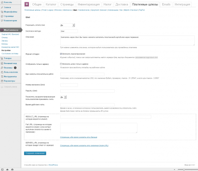This screenshot has height=171, width=198.
Task: Open Отчеты under WooCommerce menu
Action: [x=4, y=38]
